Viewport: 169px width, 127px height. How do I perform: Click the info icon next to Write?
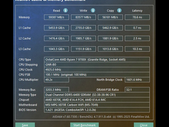click(x=93, y=10)
